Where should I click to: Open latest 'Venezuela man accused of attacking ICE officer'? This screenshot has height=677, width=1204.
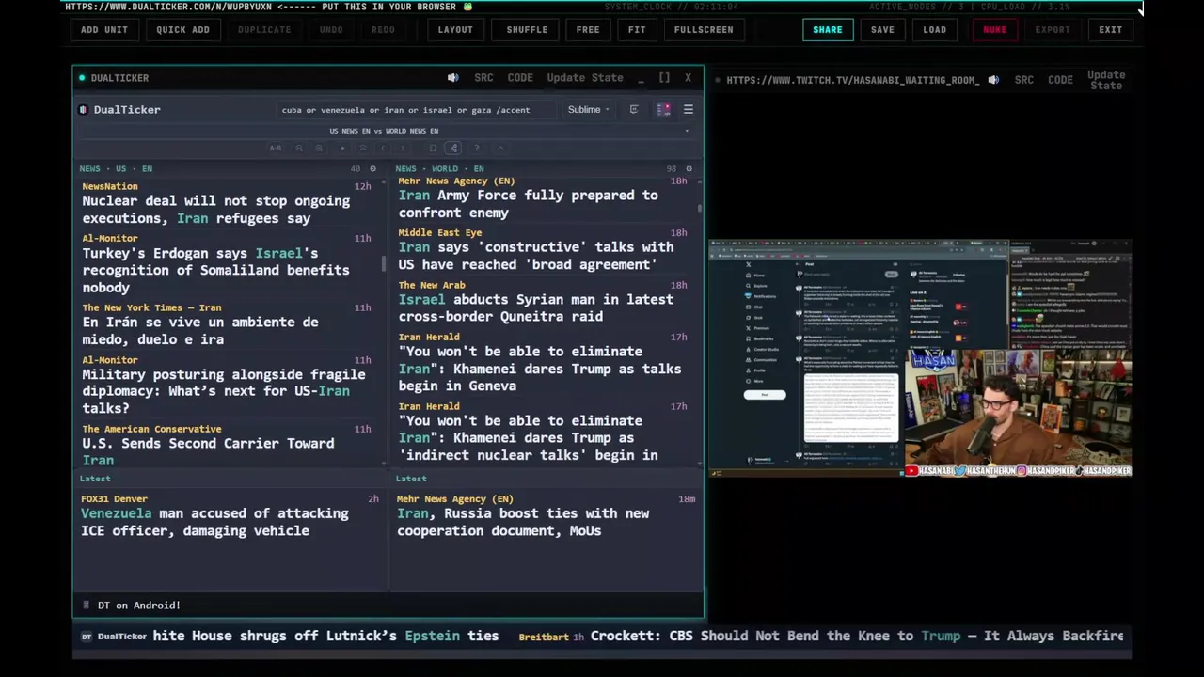point(214,522)
